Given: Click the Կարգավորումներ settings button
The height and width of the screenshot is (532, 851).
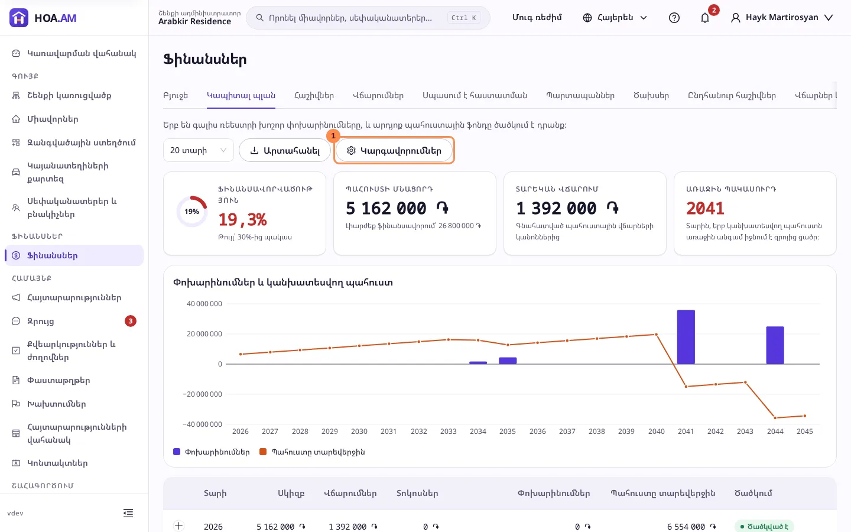Looking at the screenshot, I should coord(394,150).
